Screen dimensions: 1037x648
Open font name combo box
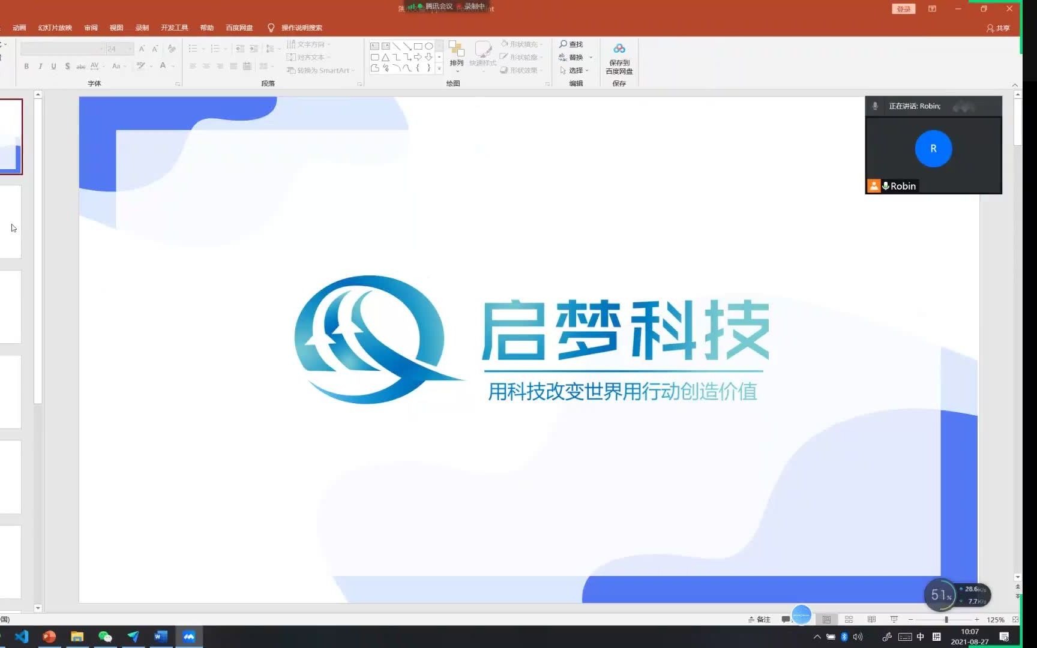click(x=62, y=49)
